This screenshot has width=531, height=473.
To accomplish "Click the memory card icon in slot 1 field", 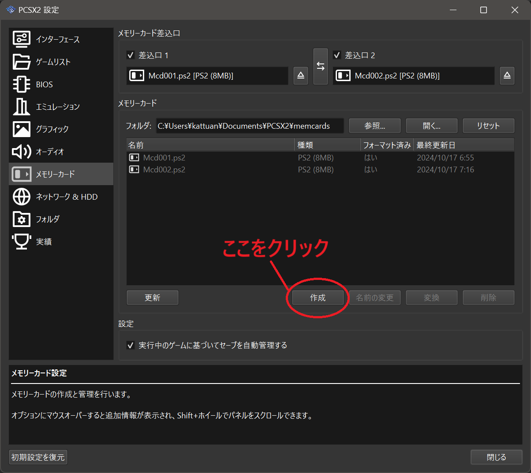I will click(x=137, y=76).
